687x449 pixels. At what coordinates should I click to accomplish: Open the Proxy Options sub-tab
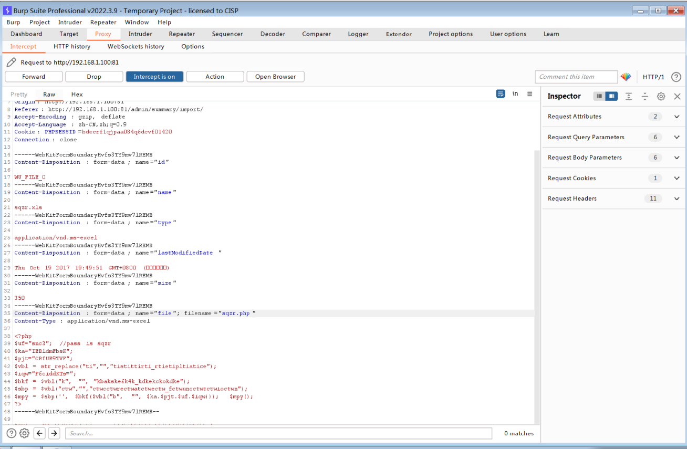pos(193,47)
